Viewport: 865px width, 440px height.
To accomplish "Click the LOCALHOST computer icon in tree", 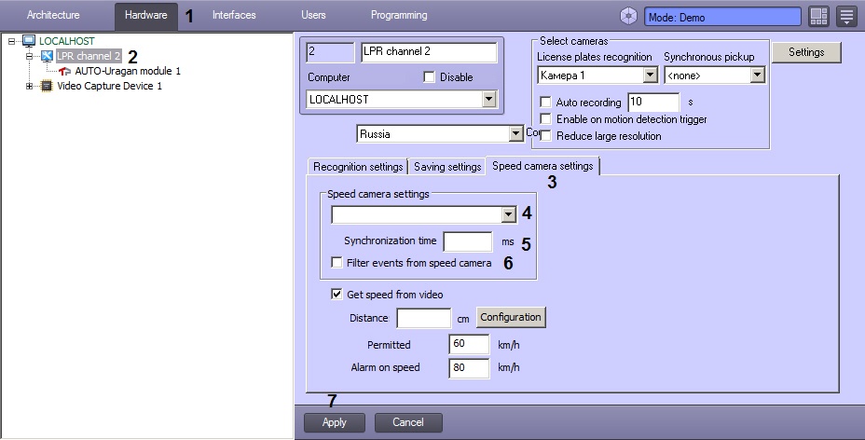I will click(29, 40).
